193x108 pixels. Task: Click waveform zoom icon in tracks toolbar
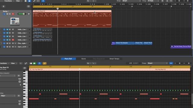point(163,1)
